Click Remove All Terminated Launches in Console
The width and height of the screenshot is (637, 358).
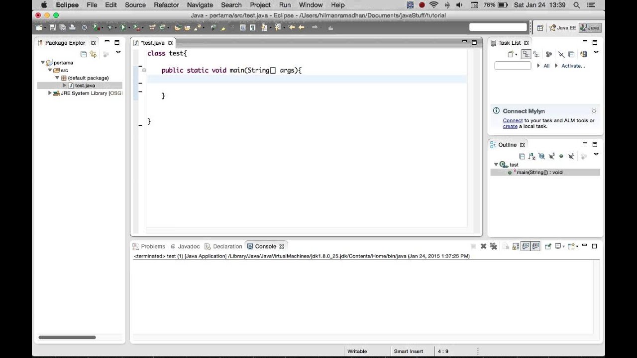coord(493,246)
